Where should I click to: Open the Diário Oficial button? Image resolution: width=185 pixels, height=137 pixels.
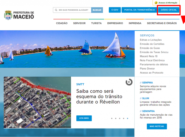pos(169,10)
